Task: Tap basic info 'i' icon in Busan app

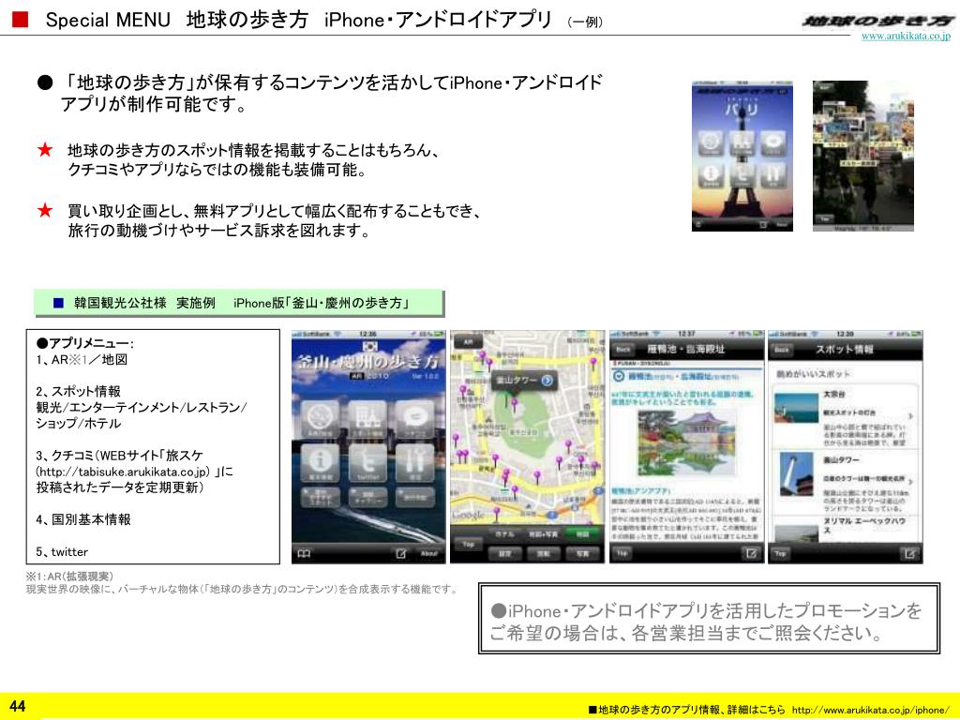Action: [320, 462]
